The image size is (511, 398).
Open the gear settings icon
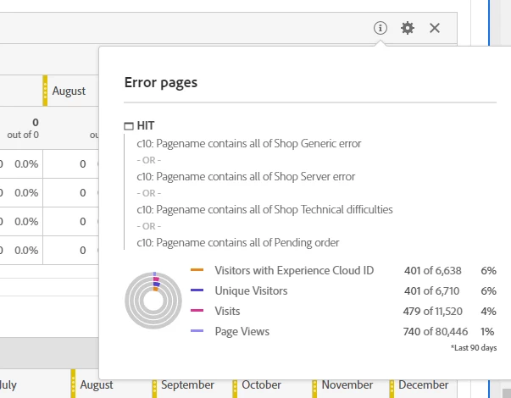pos(408,28)
